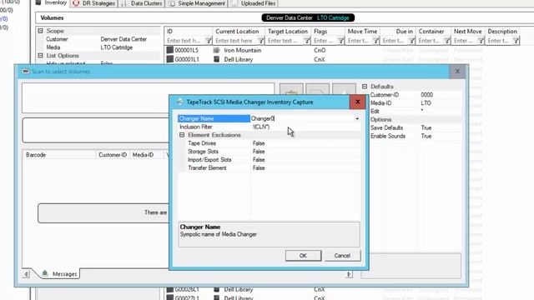Click the second toolbar button in Scan window
This screenshot has width=534, height=300.
click(x=317, y=90)
